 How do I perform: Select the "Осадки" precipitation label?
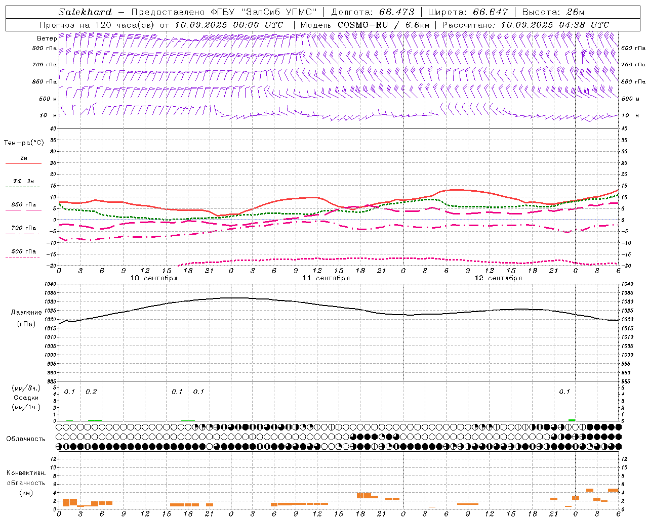pyautogui.click(x=26, y=398)
